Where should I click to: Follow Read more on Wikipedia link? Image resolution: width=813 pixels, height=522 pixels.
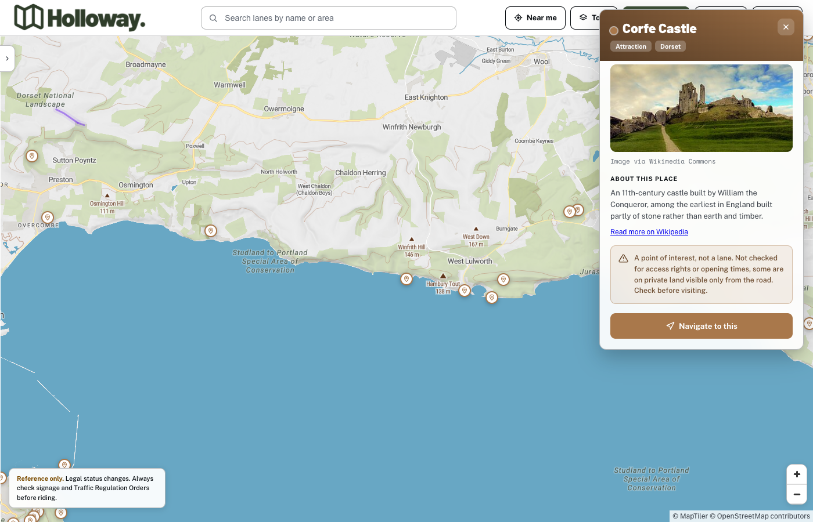coord(649,232)
